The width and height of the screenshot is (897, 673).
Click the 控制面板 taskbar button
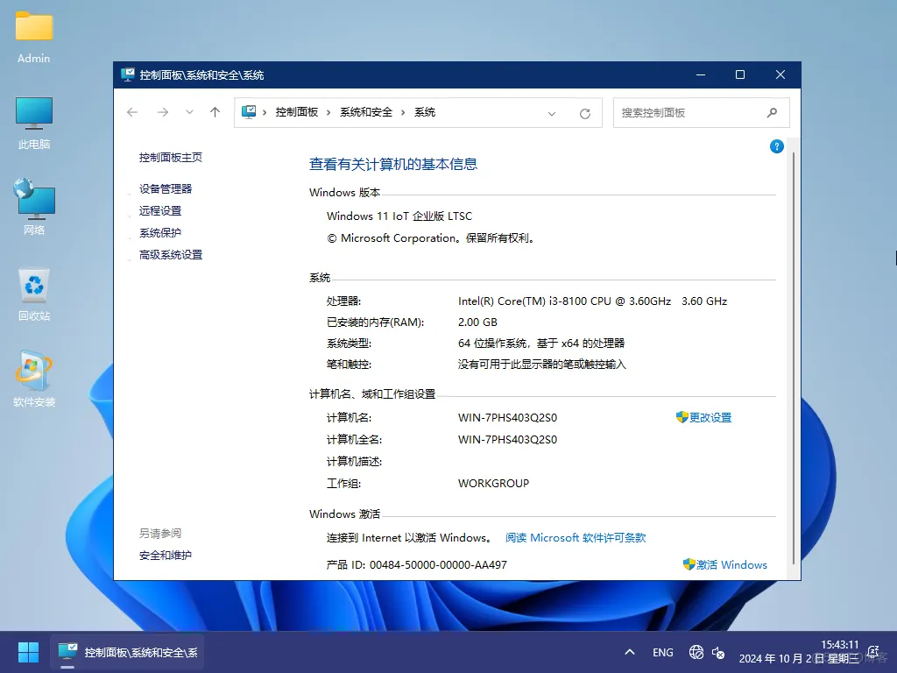(127, 652)
